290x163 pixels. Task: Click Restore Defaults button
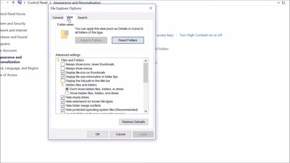point(134,122)
